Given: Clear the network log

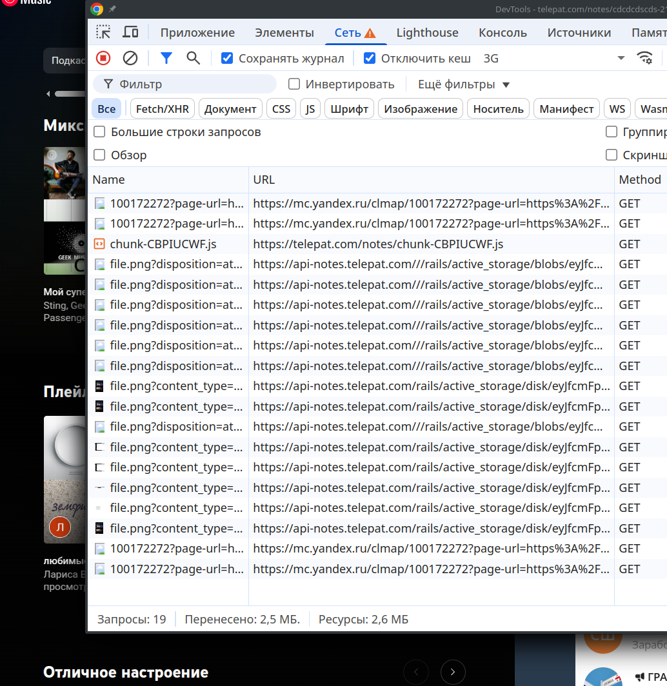Looking at the screenshot, I should (x=130, y=58).
